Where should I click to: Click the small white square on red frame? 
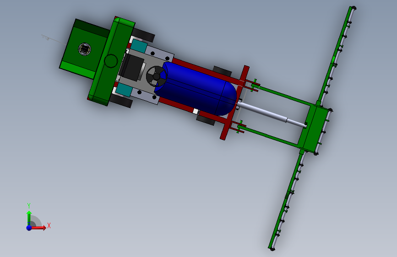click(x=196, y=111)
